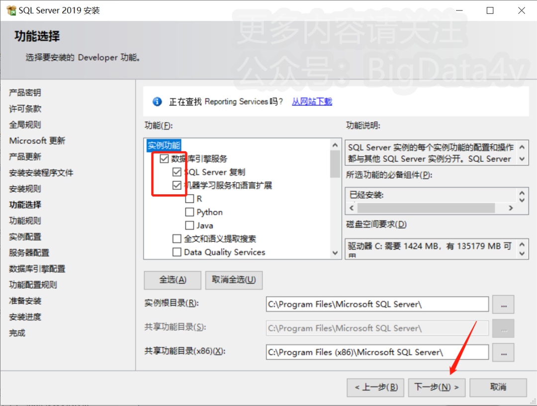Image resolution: width=537 pixels, height=406 pixels.
Task: Click the down arrow in the 功能说明 description box
Action: [522, 159]
